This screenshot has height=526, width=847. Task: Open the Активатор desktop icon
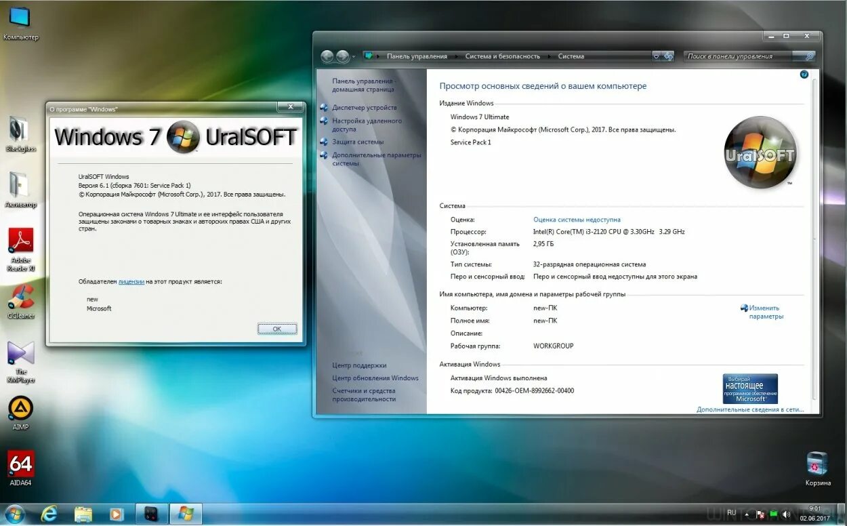20,190
